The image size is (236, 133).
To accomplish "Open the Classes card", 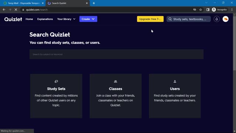I will coord(115,96).
